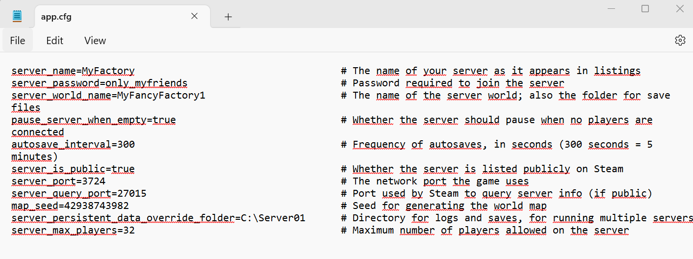
Task: Add a new tab with plus button
Action: pyautogui.click(x=228, y=17)
